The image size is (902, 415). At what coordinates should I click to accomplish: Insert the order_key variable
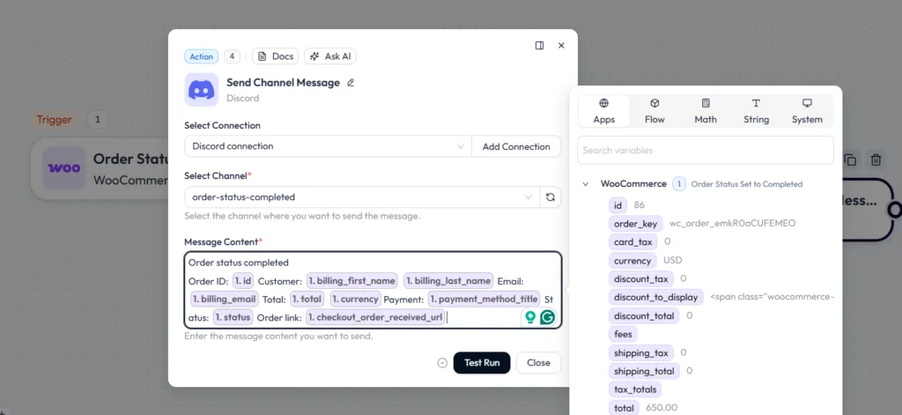[636, 223]
